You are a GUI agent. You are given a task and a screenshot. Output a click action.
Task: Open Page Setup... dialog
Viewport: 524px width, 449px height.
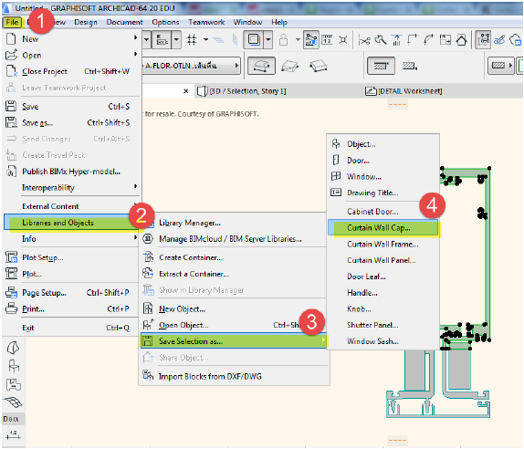pos(72,293)
